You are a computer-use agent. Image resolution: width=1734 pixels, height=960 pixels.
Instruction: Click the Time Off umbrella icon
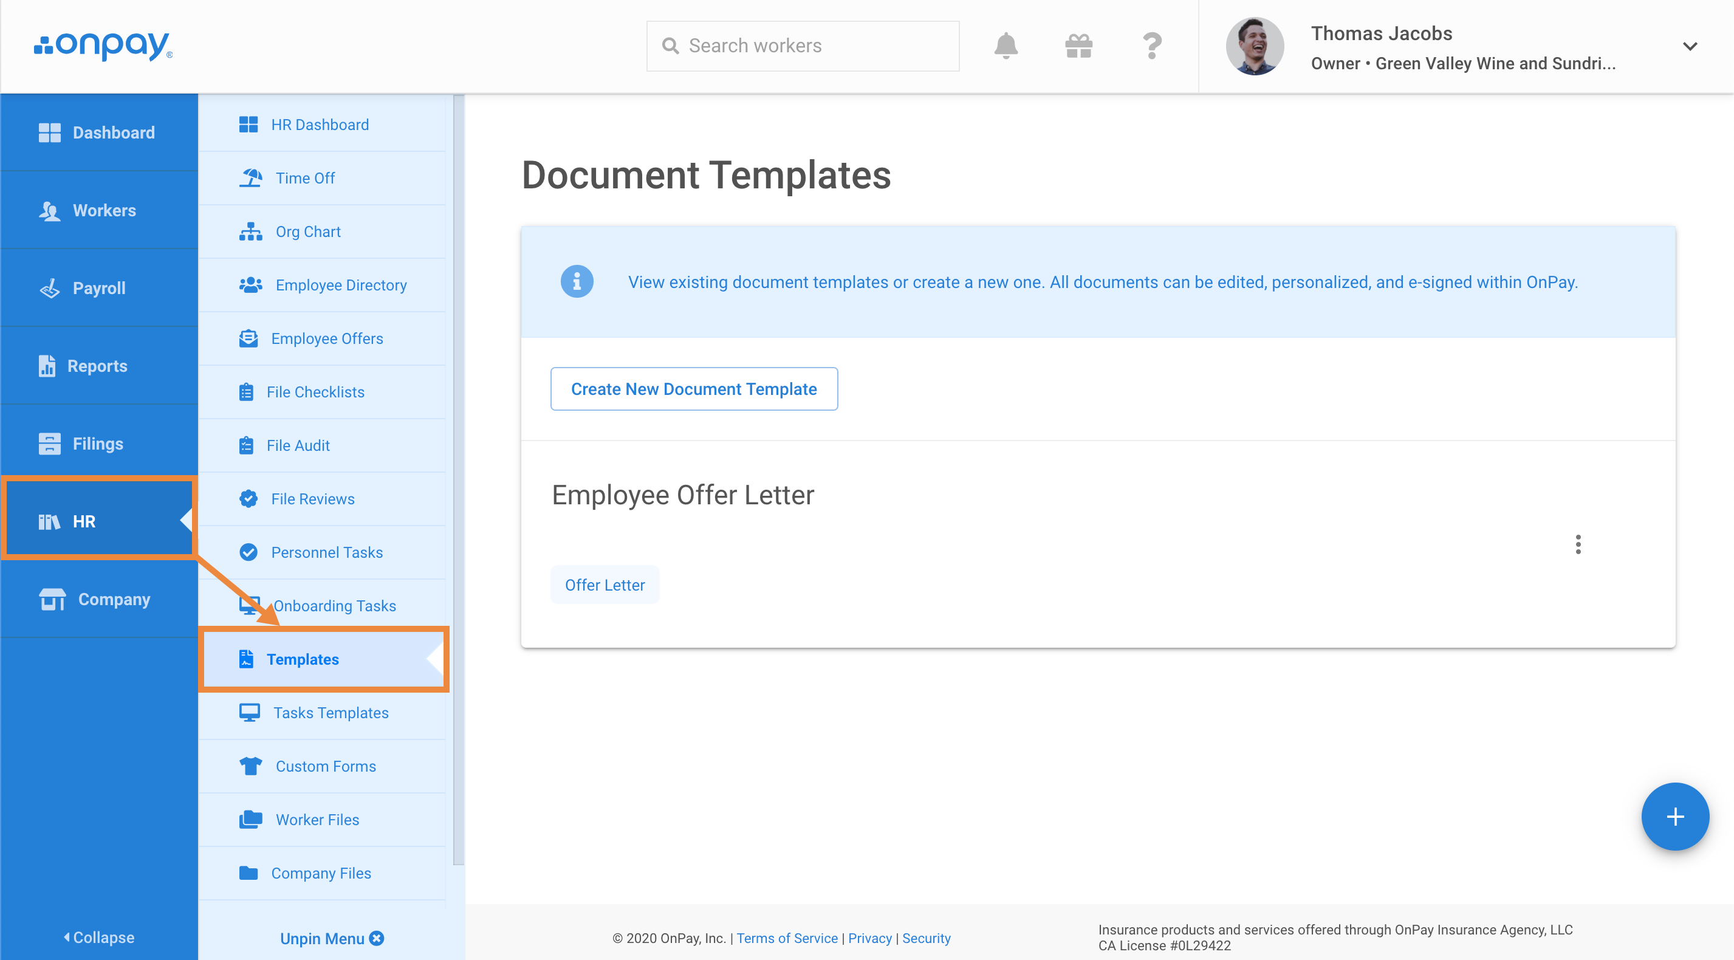250,178
